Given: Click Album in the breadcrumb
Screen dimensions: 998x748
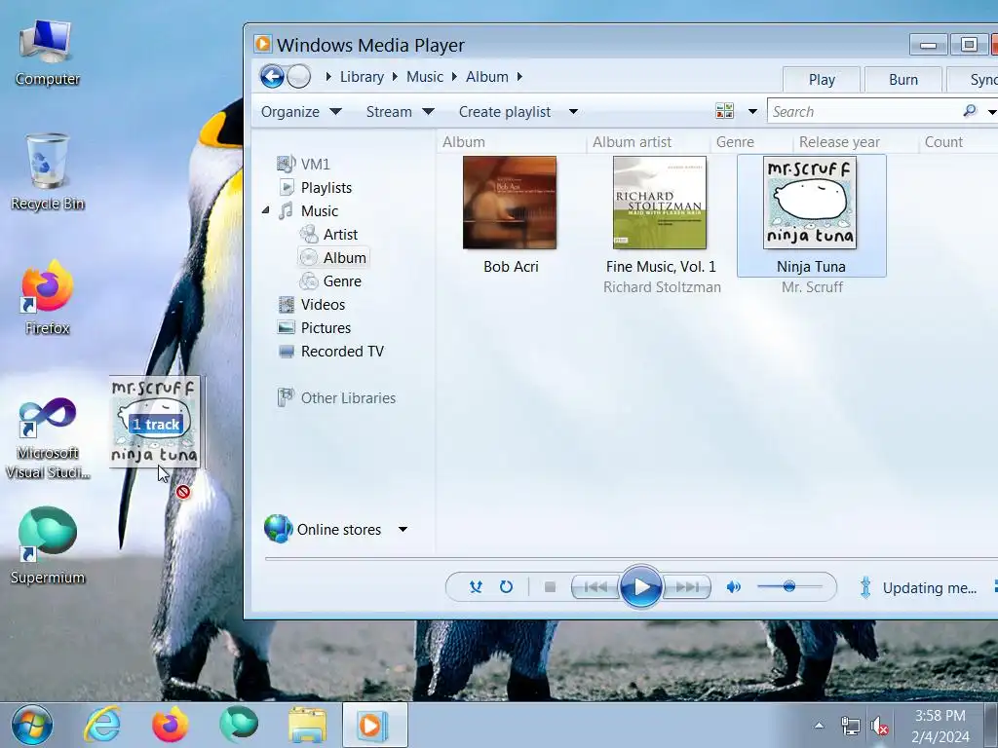Looking at the screenshot, I should click(x=487, y=77).
